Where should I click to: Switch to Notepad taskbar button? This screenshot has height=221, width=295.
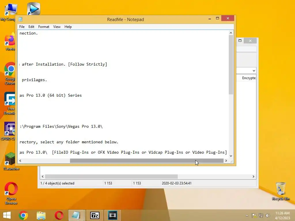click(76, 215)
